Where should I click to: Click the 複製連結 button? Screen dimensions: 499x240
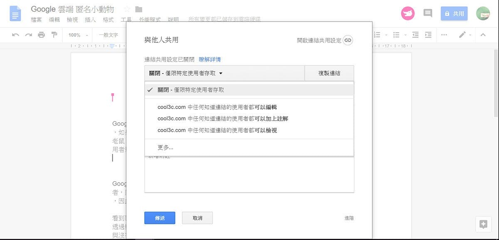[x=329, y=73]
